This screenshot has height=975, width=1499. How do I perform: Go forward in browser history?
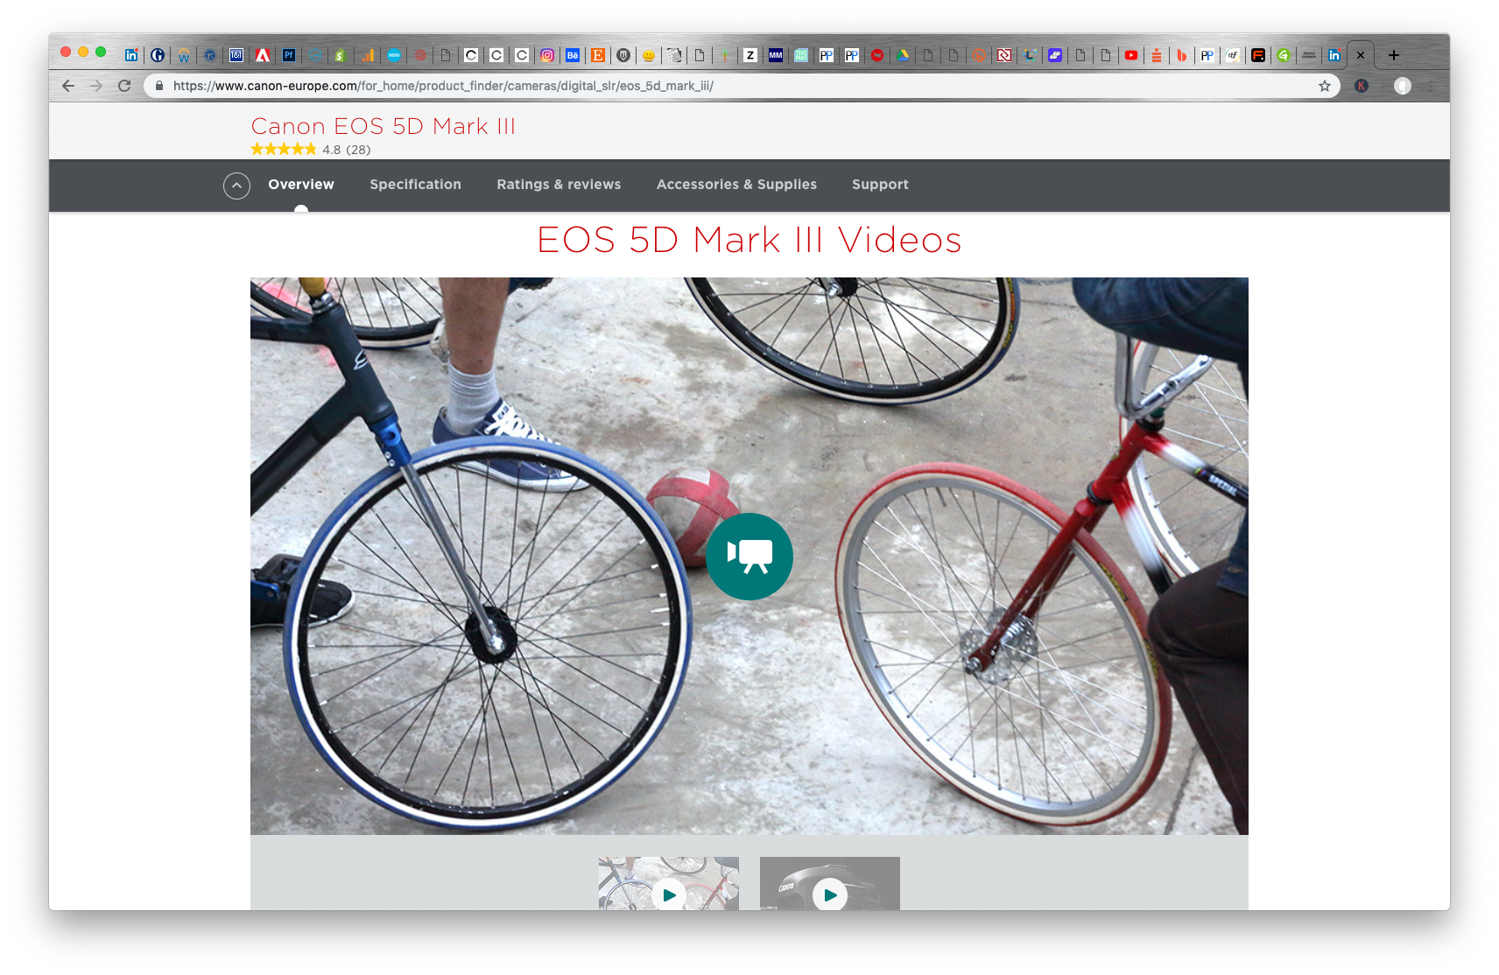(96, 86)
